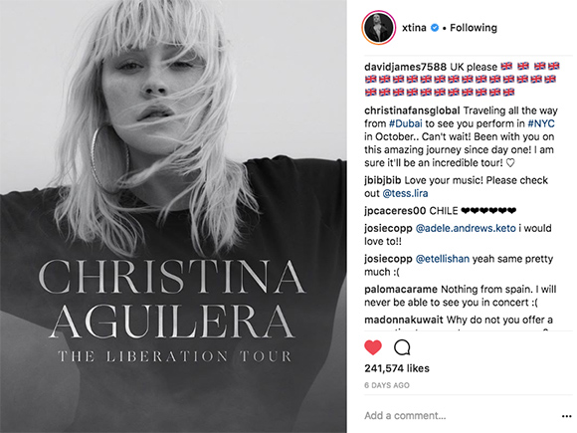Screen dimensions: 577x433
Task: Open the xtina username link
Action: coord(414,28)
